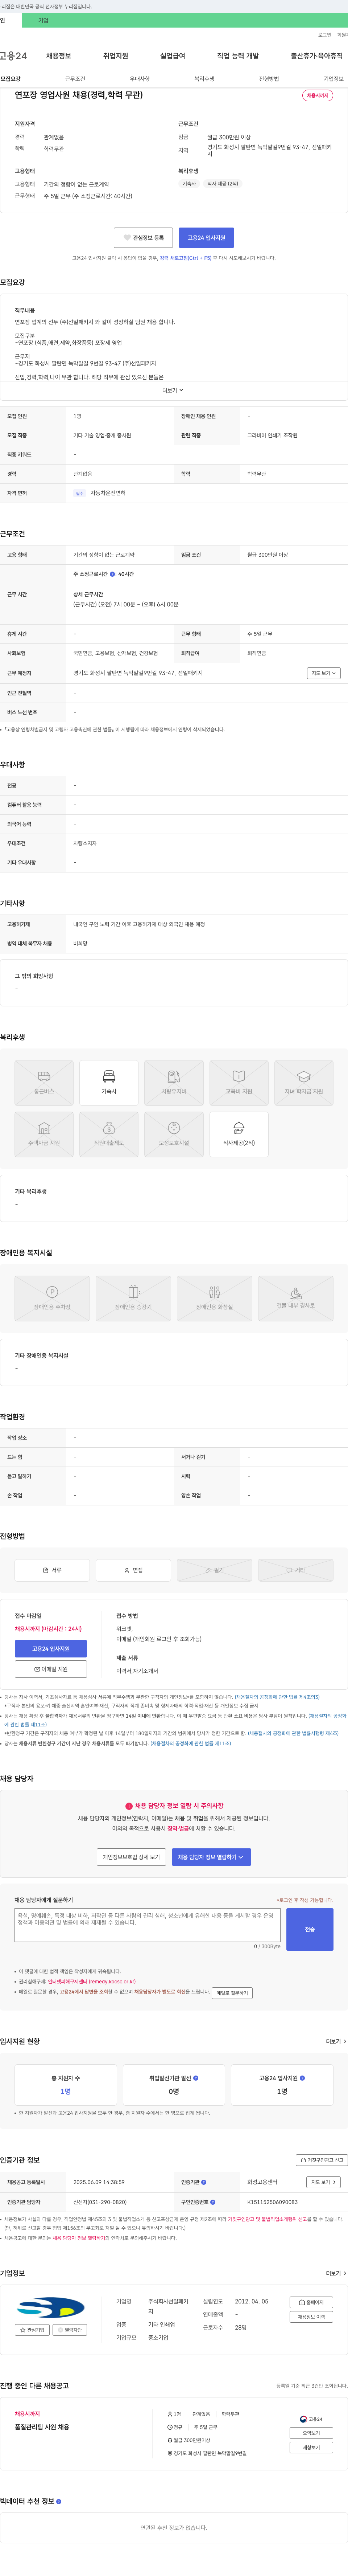Expand 모집요강 with 더보기
Screen dimensions: 348x2576
[x=173, y=390]
